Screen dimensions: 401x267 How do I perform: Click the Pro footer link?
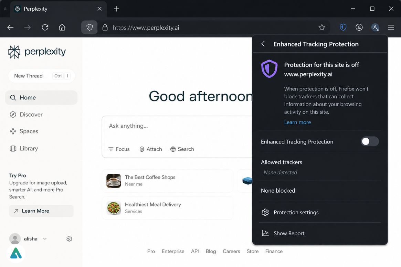point(151,252)
